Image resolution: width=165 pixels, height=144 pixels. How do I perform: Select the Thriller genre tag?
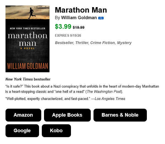point(82,43)
